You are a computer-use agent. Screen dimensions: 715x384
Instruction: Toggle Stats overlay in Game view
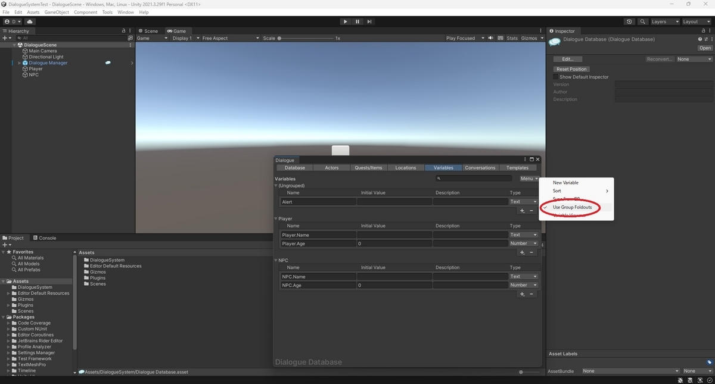pyautogui.click(x=512, y=38)
